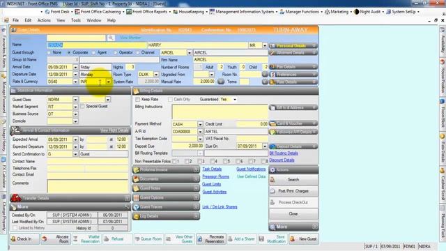Open the Task Details link
446x251 pixels.
click(x=212, y=169)
